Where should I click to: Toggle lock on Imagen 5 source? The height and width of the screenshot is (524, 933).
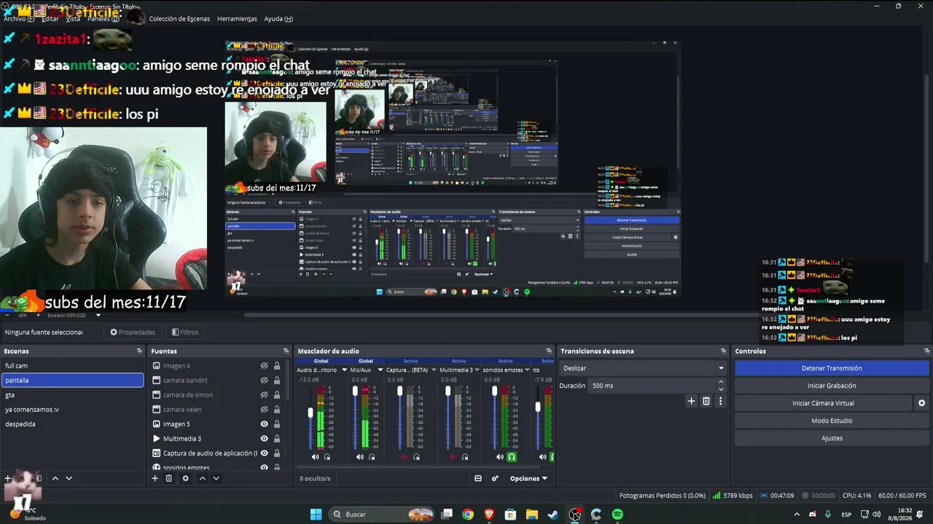[277, 424]
